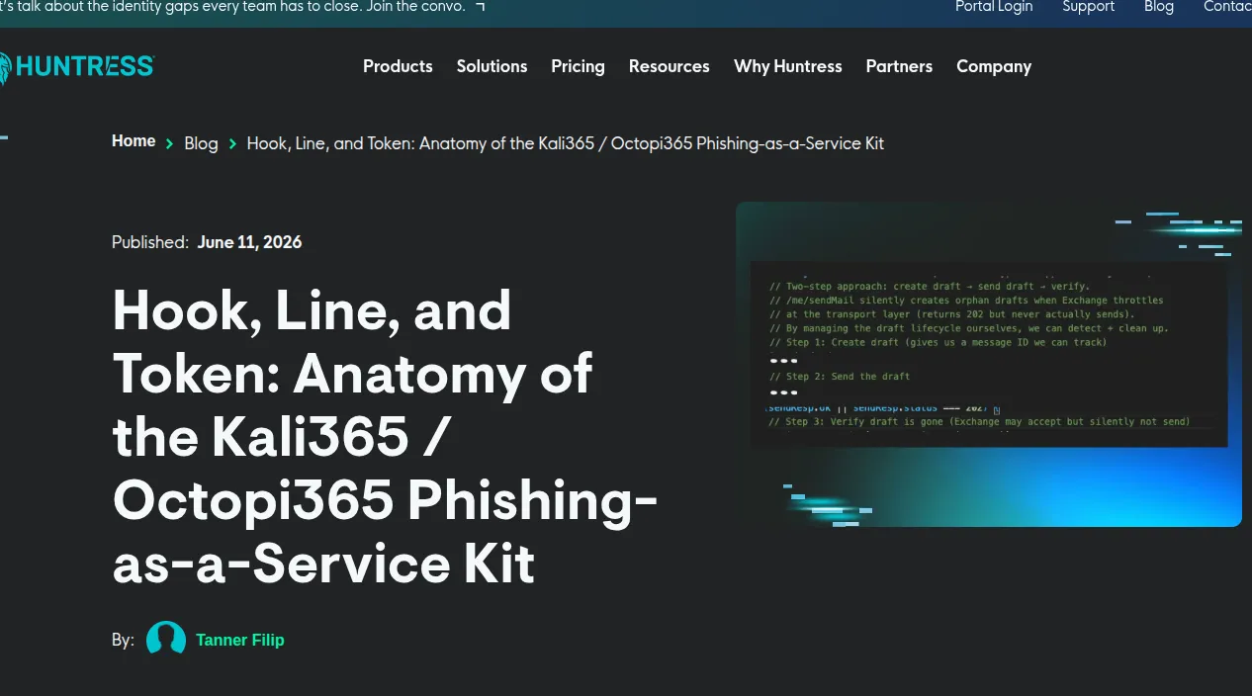This screenshot has height=696, width=1252.
Task: Open the Company menu
Action: pyautogui.click(x=994, y=66)
